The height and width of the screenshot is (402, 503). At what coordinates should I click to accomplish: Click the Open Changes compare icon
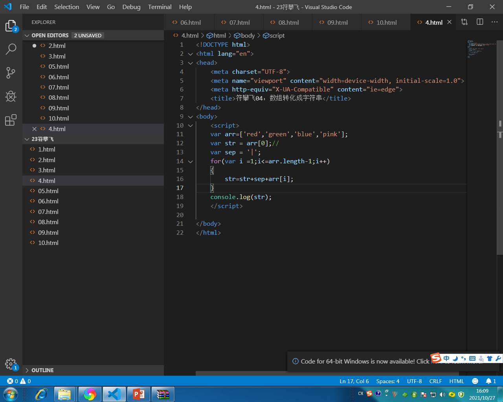(x=464, y=22)
